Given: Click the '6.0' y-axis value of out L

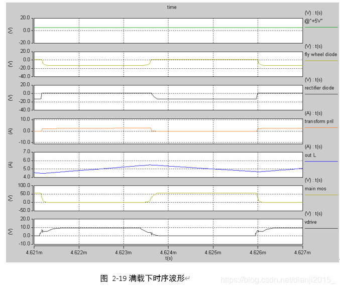Looking at the screenshot, I should (x=27, y=161).
